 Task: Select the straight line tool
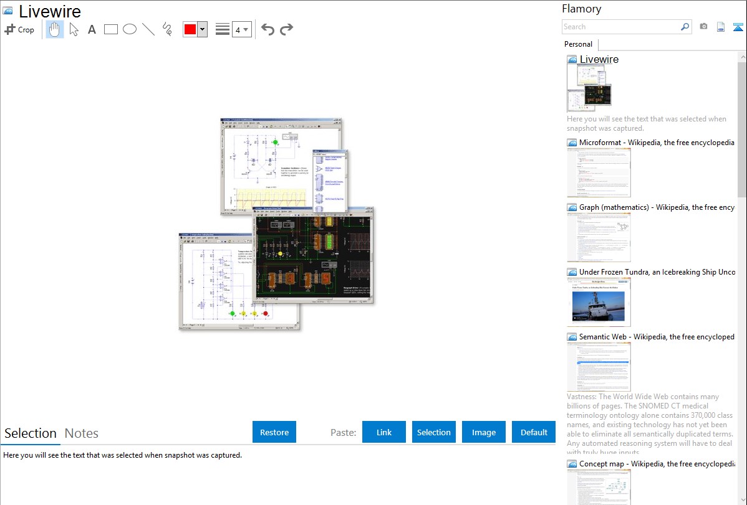[148, 29]
